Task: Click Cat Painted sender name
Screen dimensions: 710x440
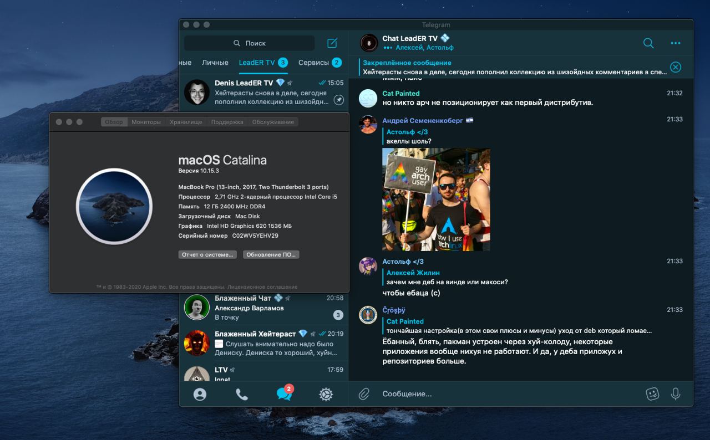Action: 401,93
